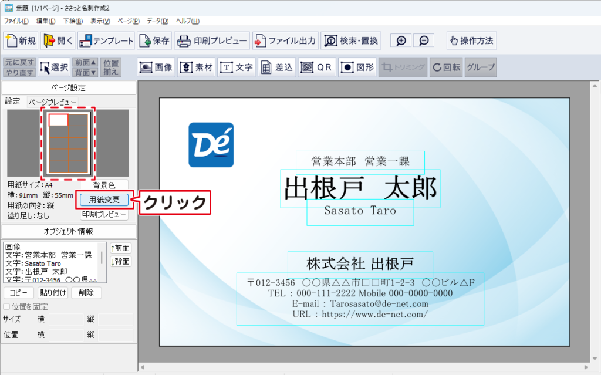Send object backward with 背面▼

(x=85, y=72)
